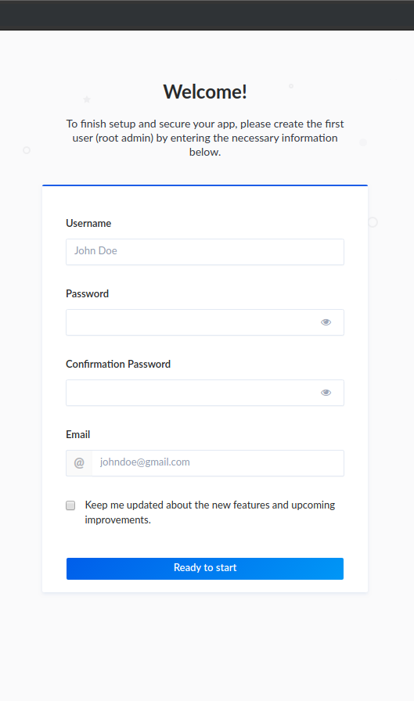Click the Email label
The width and height of the screenshot is (414, 701).
[77, 434]
